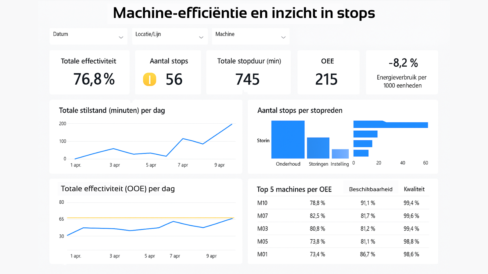Screen dimensions: 488x274
Task: Click the Energieverbruik per 1000 eenheden label
Action: click(402, 81)
